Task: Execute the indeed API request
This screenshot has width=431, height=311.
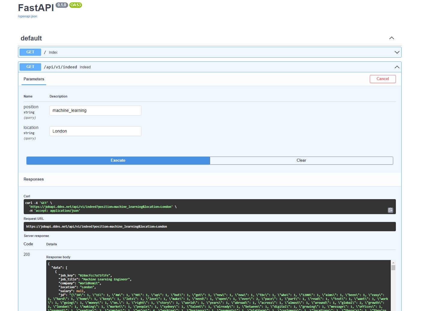Action: pos(118,160)
